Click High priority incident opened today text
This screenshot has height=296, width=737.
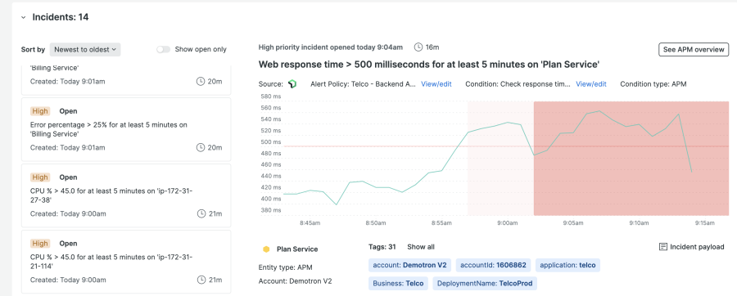pyautogui.click(x=331, y=47)
